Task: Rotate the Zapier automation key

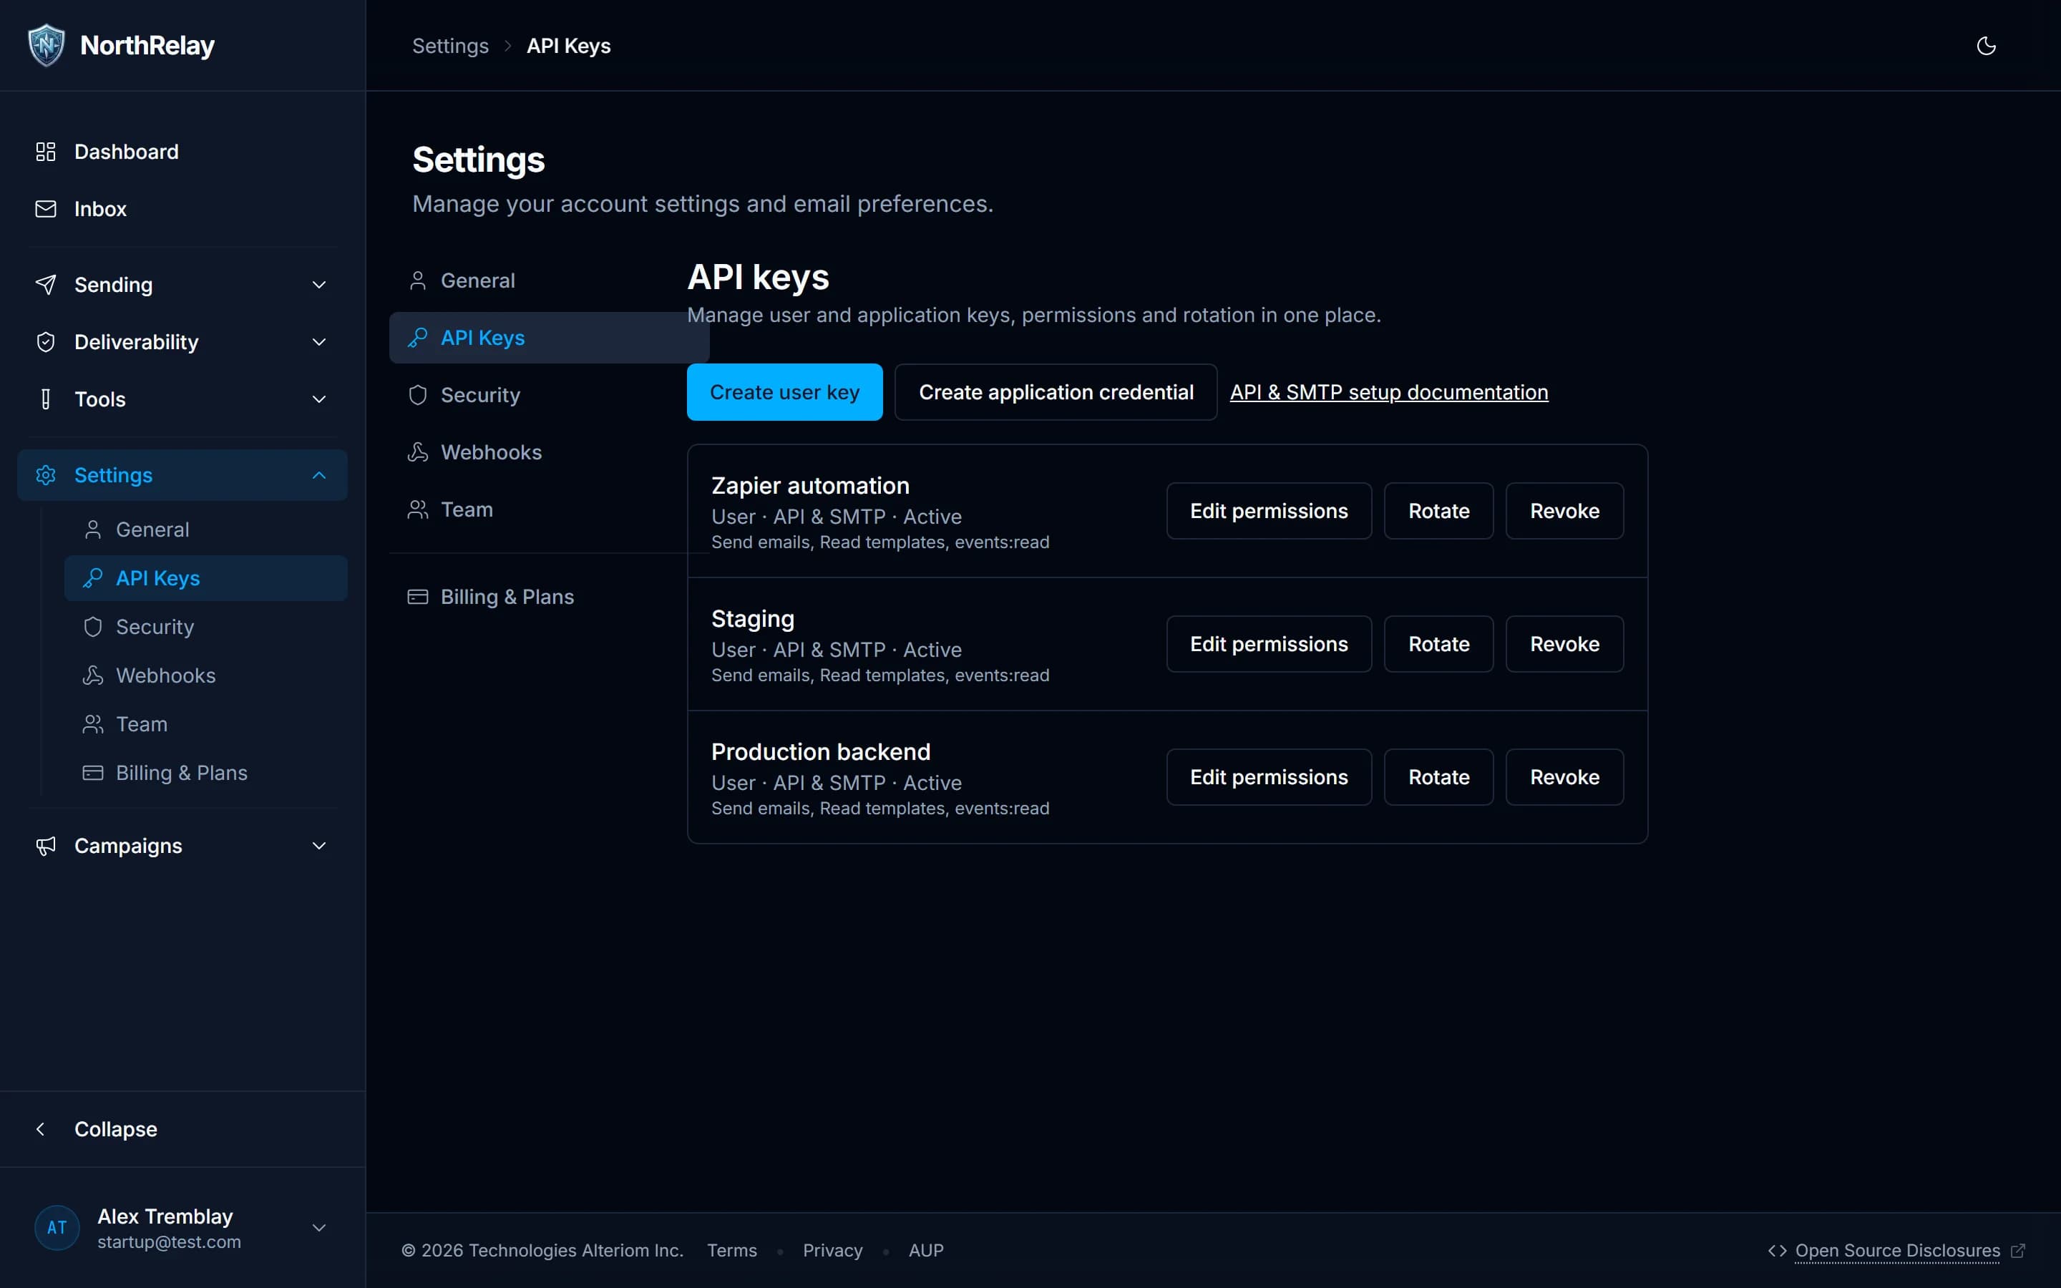Action: tap(1438, 511)
